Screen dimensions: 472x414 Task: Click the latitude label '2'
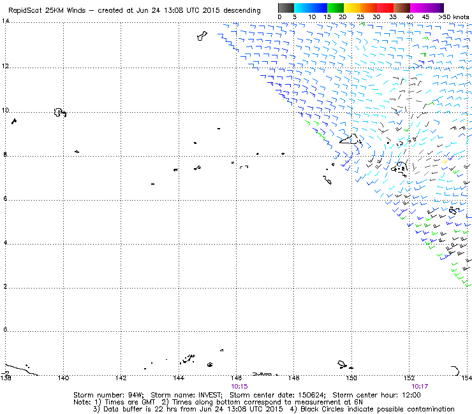click(5, 286)
